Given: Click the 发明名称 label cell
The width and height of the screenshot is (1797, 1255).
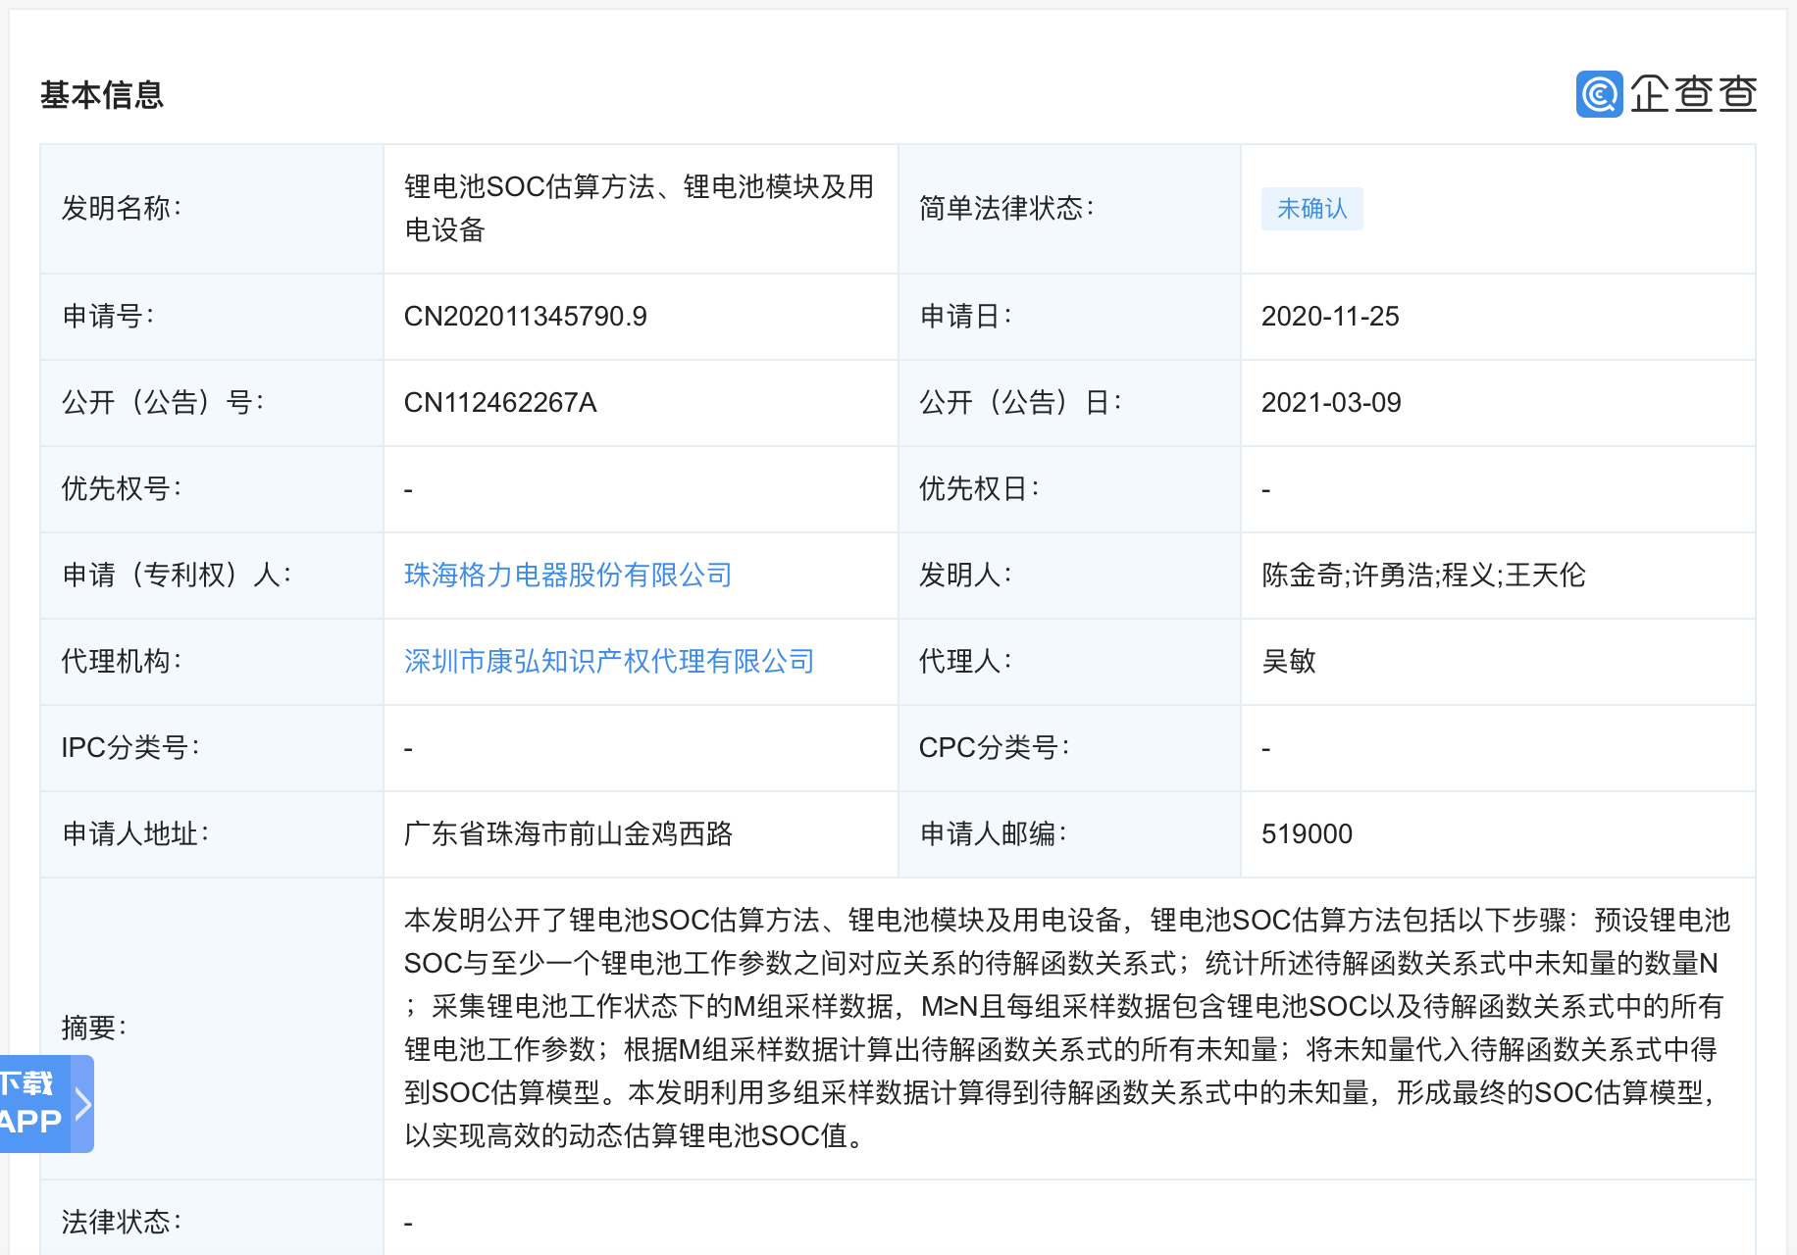Looking at the screenshot, I should (x=212, y=209).
